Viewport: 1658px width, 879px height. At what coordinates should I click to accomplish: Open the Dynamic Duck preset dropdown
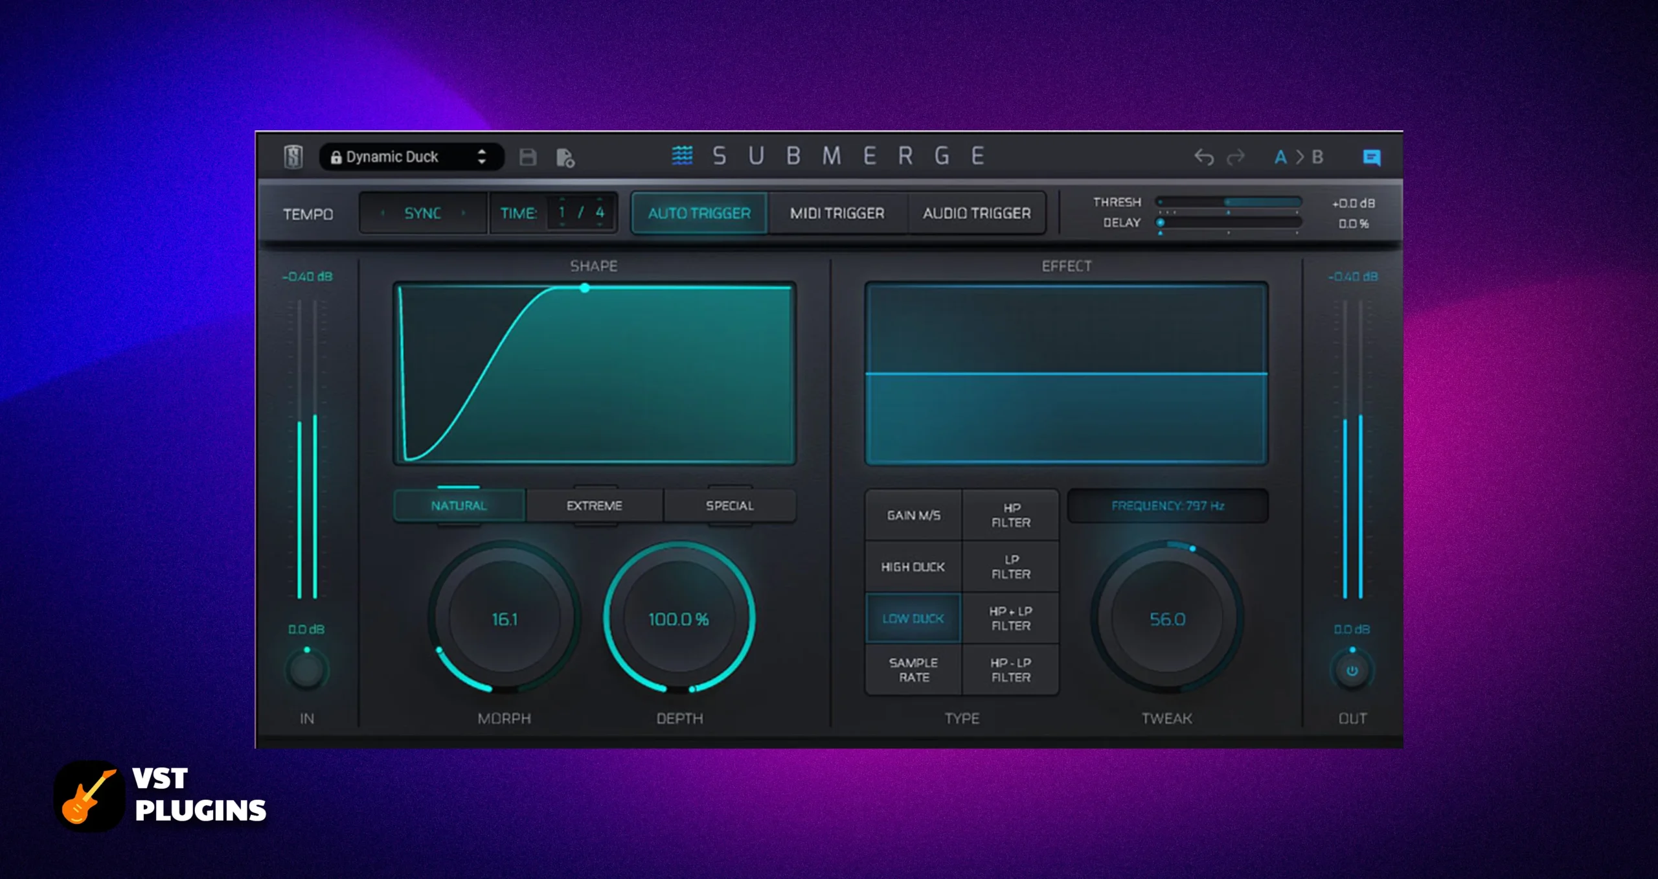[411, 157]
